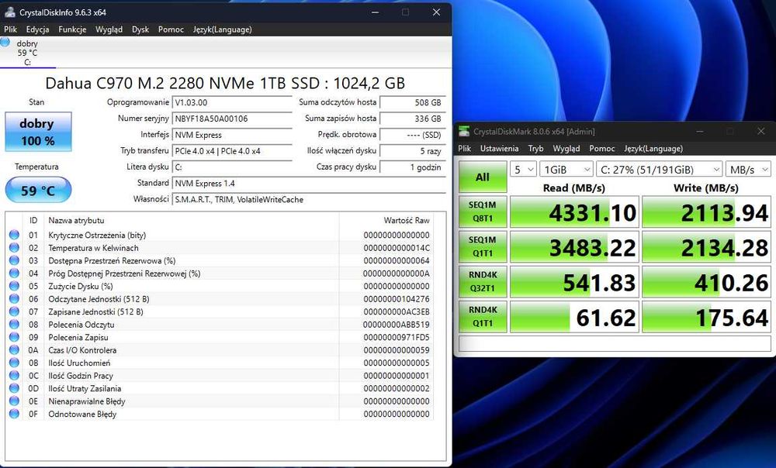Open Pomoc menu in CrystalDiskInfo
The image size is (776, 468).
coord(171,29)
